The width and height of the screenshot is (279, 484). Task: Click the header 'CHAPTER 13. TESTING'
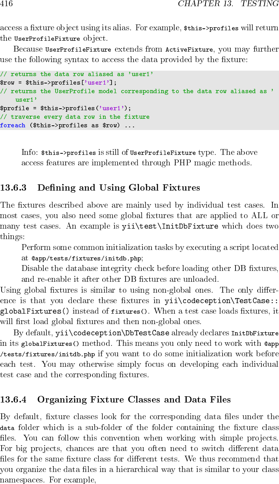228,4
